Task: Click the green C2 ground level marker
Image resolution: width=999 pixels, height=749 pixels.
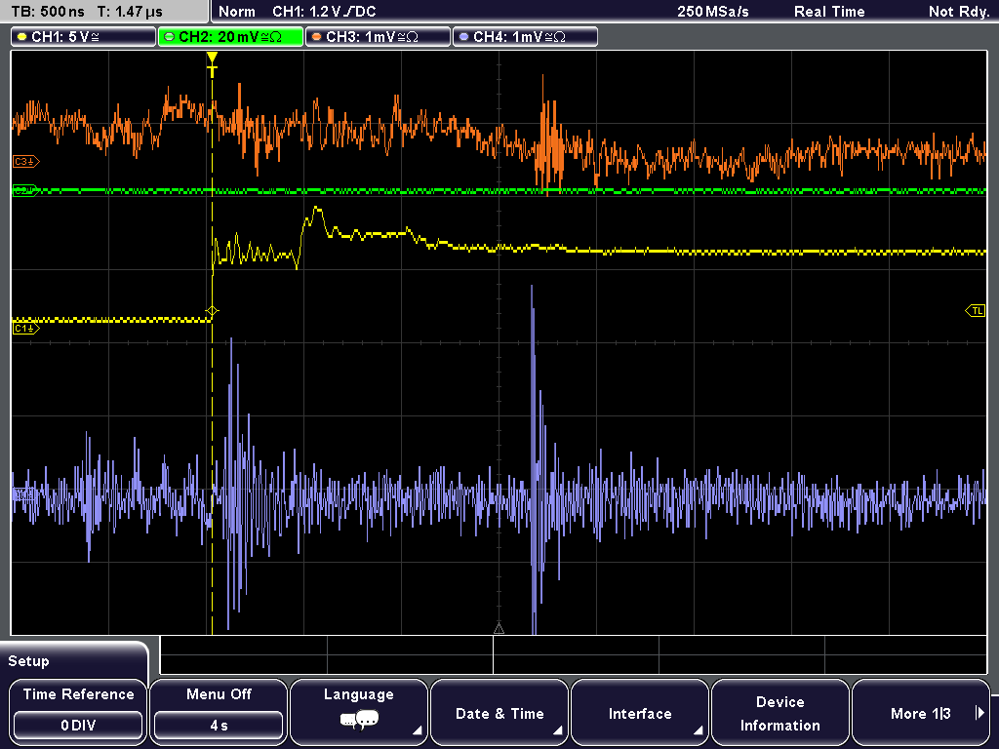Action: coord(25,190)
